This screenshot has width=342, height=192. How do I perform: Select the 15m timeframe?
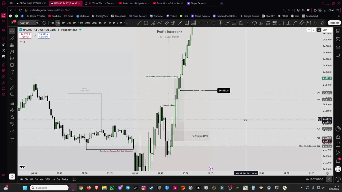(x=80, y=23)
